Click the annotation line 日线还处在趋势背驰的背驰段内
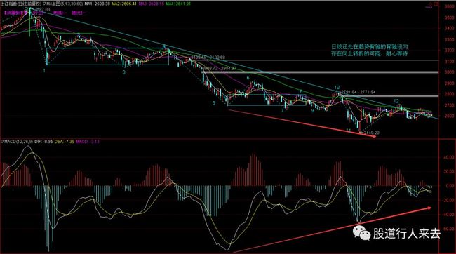 pos(370,46)
